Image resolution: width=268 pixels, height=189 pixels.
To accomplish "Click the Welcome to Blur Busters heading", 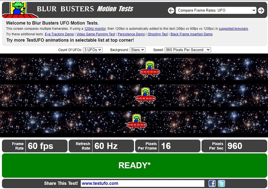I will coord(52,23).
